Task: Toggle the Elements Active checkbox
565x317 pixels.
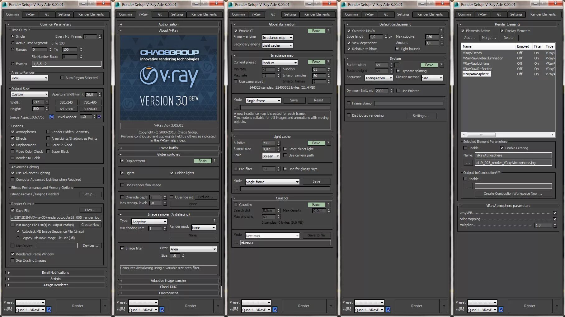Action: pyautogui.click(x=463, y=31)
